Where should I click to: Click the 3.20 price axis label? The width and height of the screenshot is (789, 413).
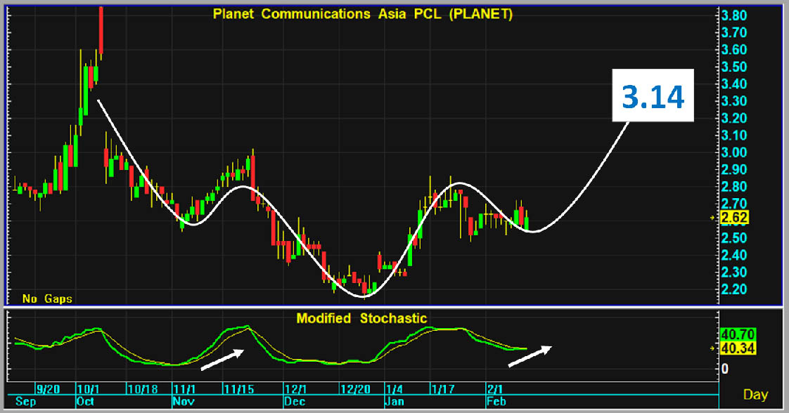pyautogui.click(x=733, y=118)
